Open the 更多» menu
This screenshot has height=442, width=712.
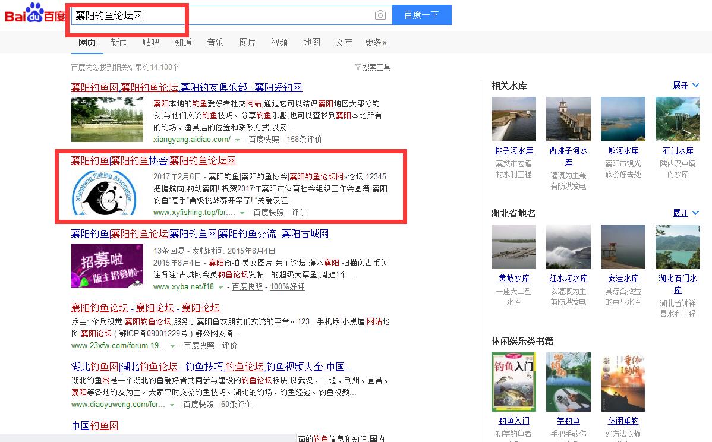click(x=376, y=42)
